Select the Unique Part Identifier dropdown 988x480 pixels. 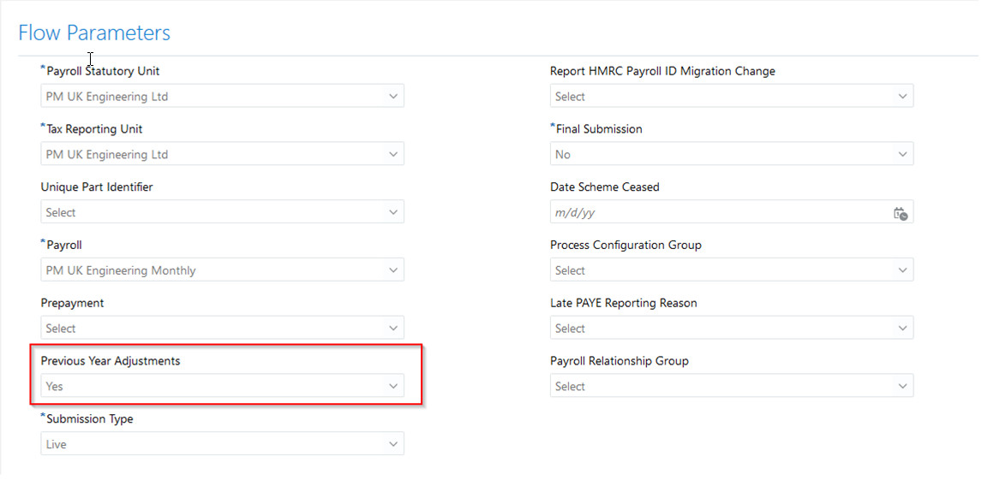[222, 213]
